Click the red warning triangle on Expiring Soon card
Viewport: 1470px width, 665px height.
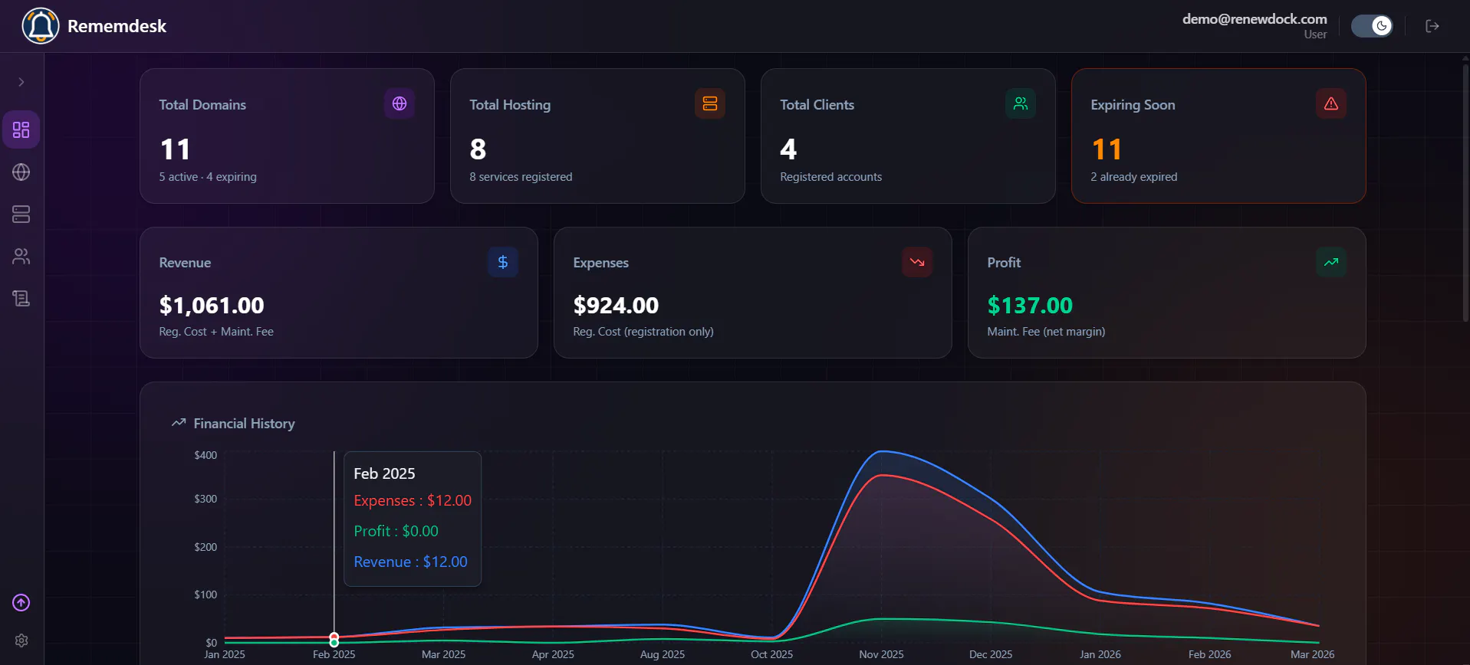click(1331, 103)
